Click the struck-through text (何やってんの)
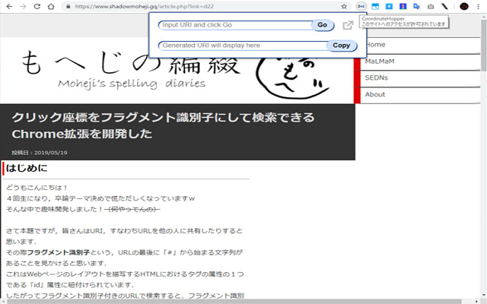The height and width of the screenshot is (304, 487). pos(132,210)
